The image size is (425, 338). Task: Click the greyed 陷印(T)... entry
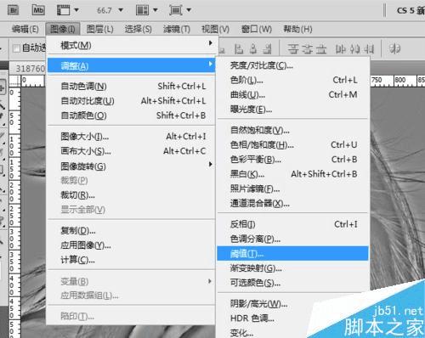(x=131, y=316)
